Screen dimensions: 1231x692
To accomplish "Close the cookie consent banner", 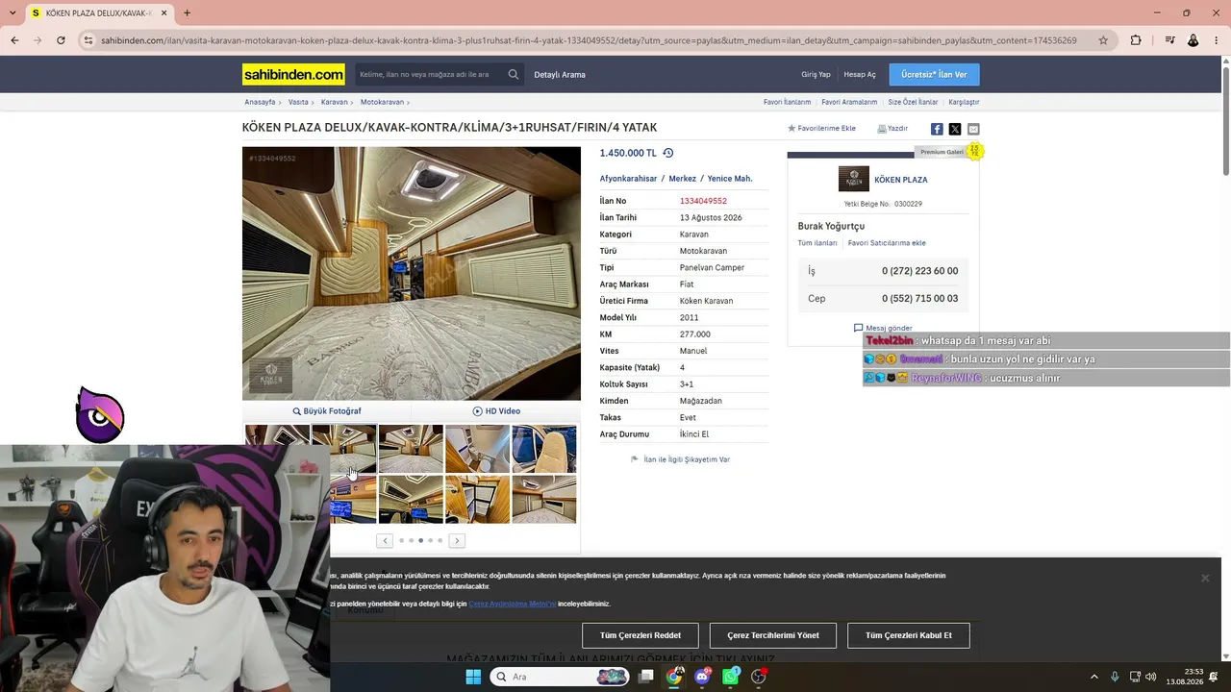I will pyautogui.click(x=1205, y=578).
